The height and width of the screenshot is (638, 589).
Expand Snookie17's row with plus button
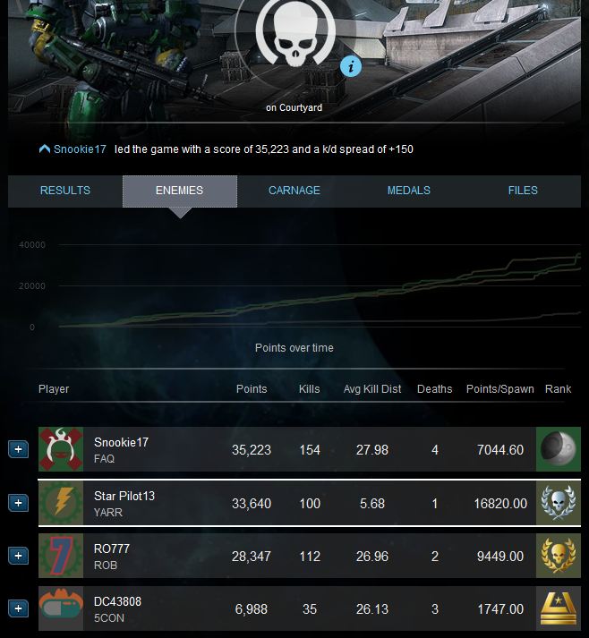(x=18, y=449)
